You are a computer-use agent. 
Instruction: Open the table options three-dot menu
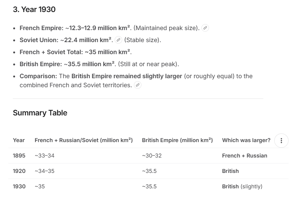281,141
